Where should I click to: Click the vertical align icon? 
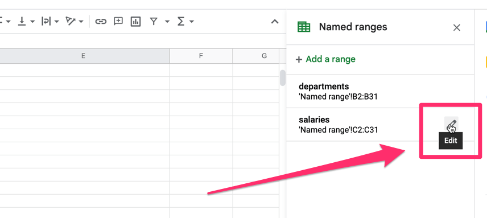pyautogui.click(x=22, y=22)
